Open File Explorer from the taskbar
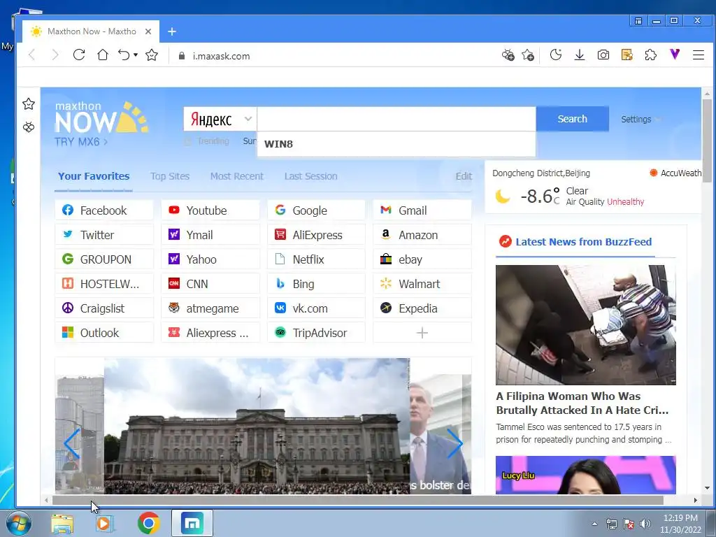716x537 pixels. click(62, 523)
